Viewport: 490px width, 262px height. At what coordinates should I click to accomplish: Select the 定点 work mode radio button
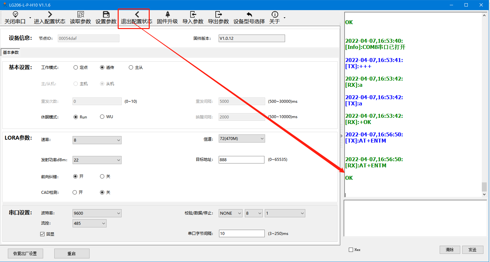[x=76, y=68]
